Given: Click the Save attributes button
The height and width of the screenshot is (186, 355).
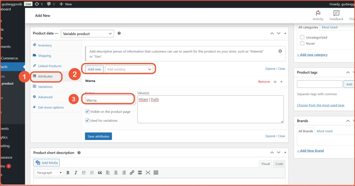Looking at the screenshot, I should 98,136.
